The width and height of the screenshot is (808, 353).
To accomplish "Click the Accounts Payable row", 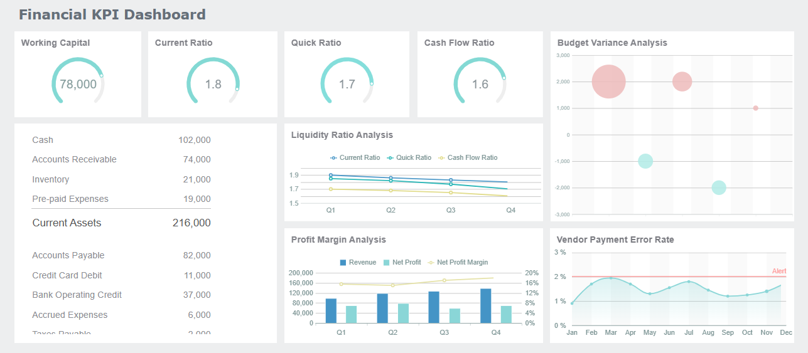I will (x=121, y=256).
